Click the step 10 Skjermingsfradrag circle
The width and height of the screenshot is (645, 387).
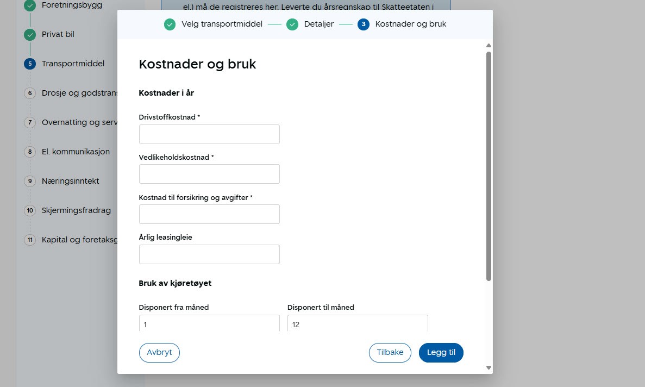pyautogui.click(x=30, y=210)
